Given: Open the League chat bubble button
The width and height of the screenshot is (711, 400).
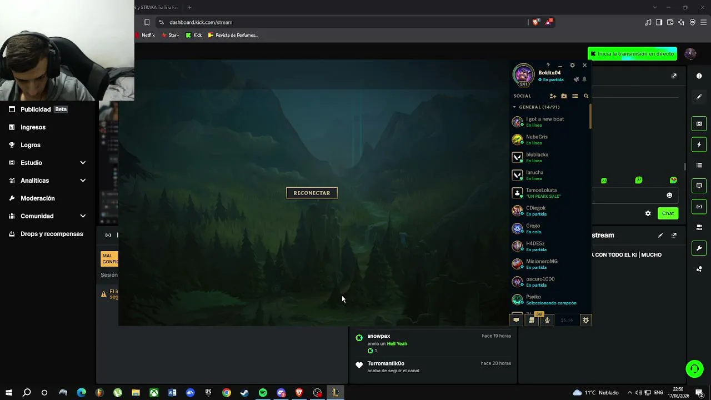Looking at the screenshot, I should 516,320.
